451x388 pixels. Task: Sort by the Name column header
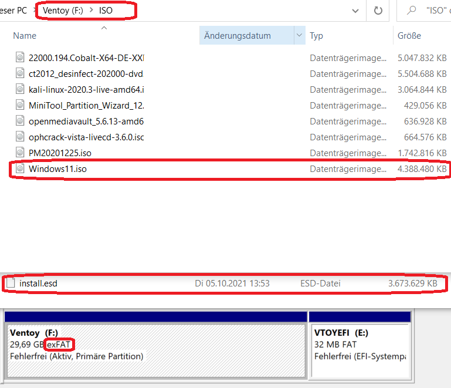click(25, 36)
